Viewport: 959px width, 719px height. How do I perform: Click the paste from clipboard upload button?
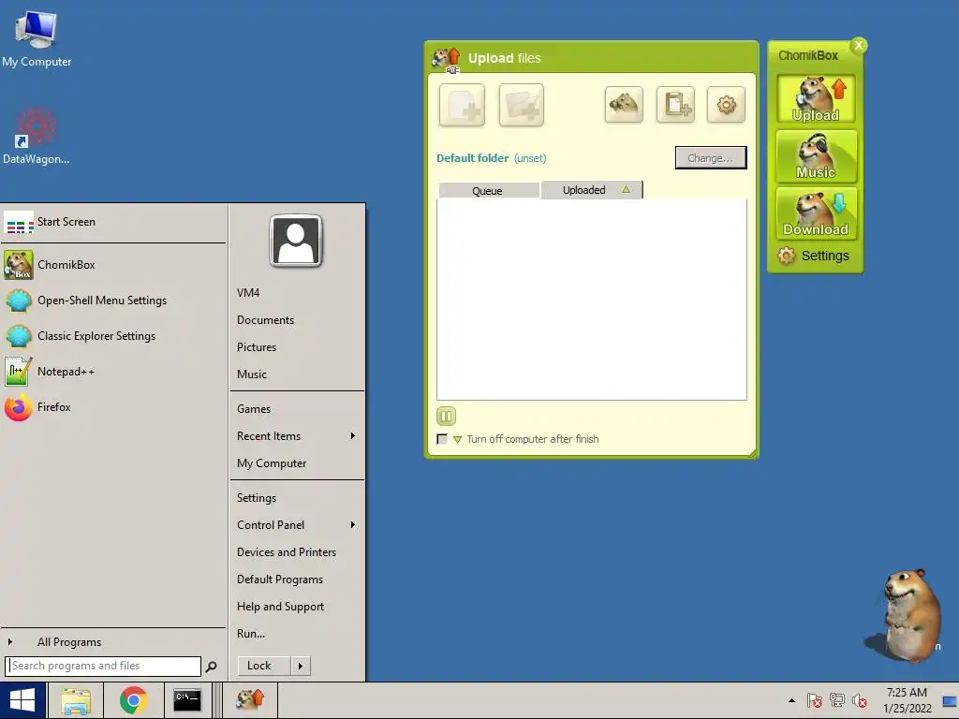pyautogui.click(x=675, y=105)
